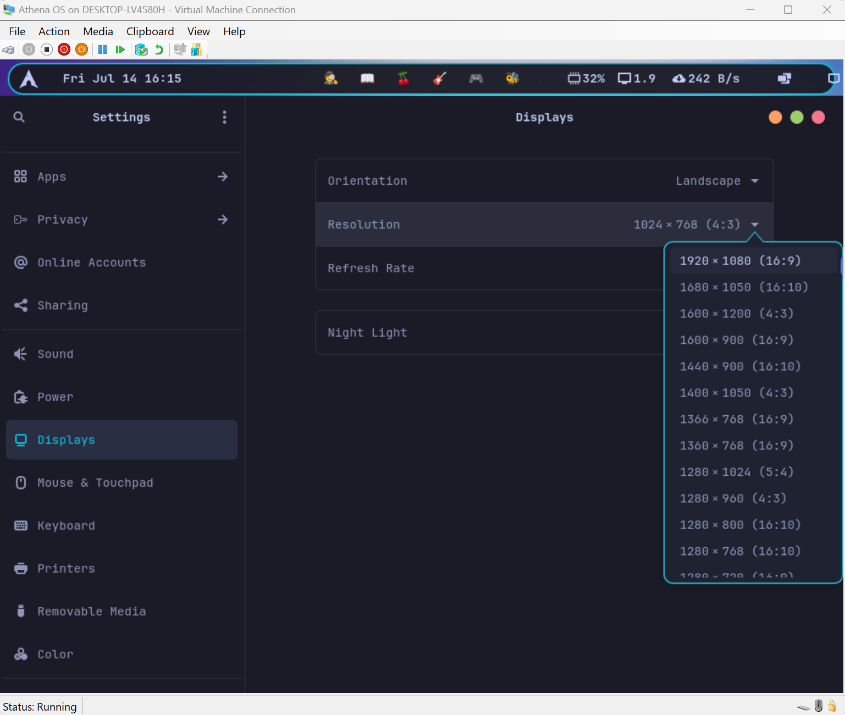This screenshot has width=845, height=715.
Task: Click the green Revert arrow in the toolbar
Action: tap(159, 50)
